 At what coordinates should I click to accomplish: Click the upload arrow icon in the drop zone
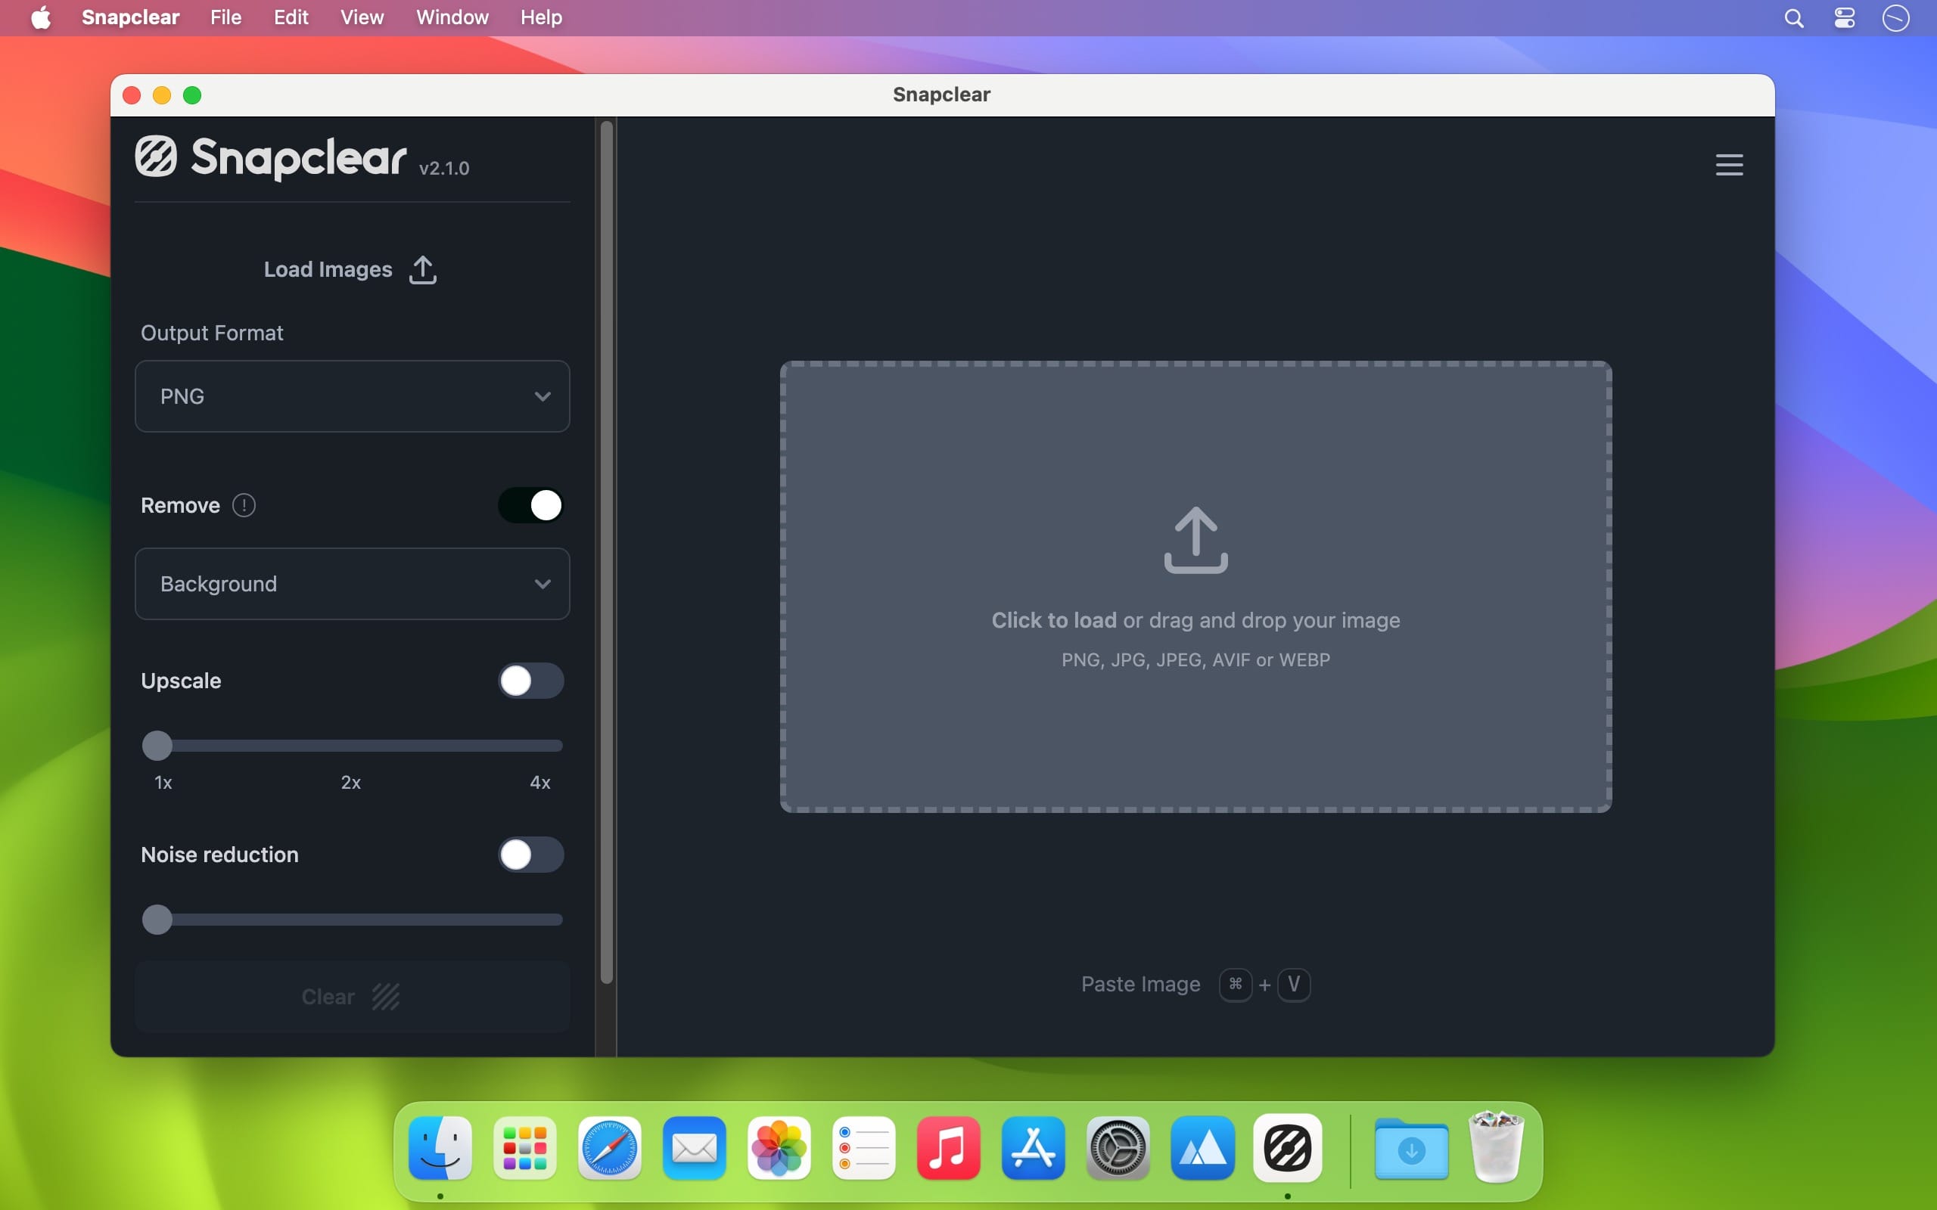click(1195, 540)
